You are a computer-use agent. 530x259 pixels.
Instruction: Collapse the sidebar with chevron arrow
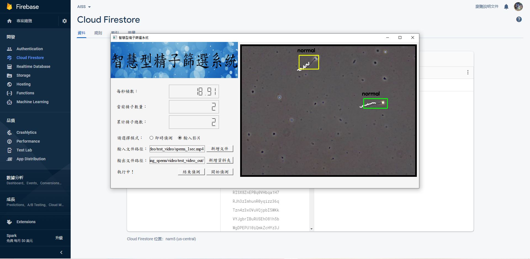point(61,252)
